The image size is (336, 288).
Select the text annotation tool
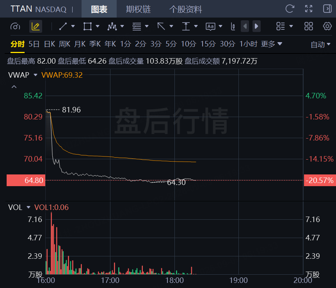[x=210, y=27]
